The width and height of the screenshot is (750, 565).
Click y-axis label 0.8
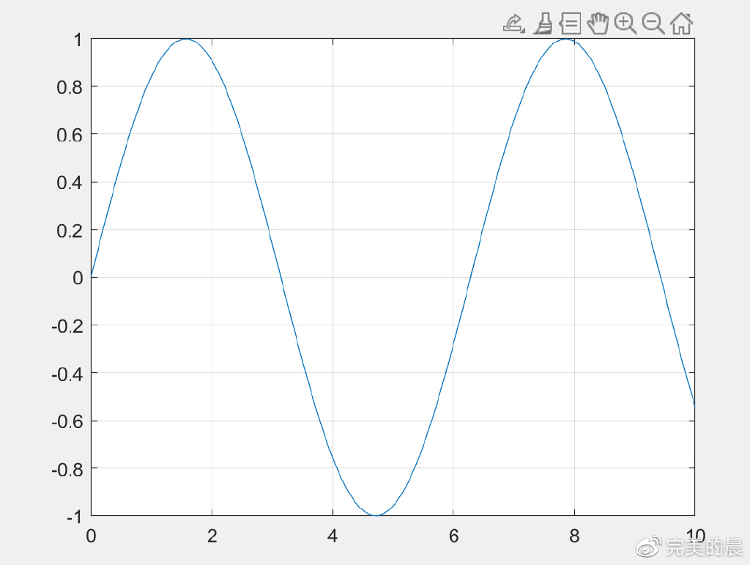click(x=70, y=87)
